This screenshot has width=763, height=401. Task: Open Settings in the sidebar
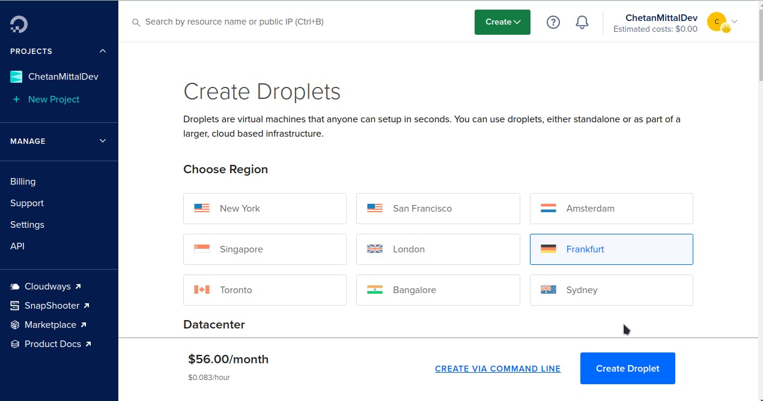(27, 225)
